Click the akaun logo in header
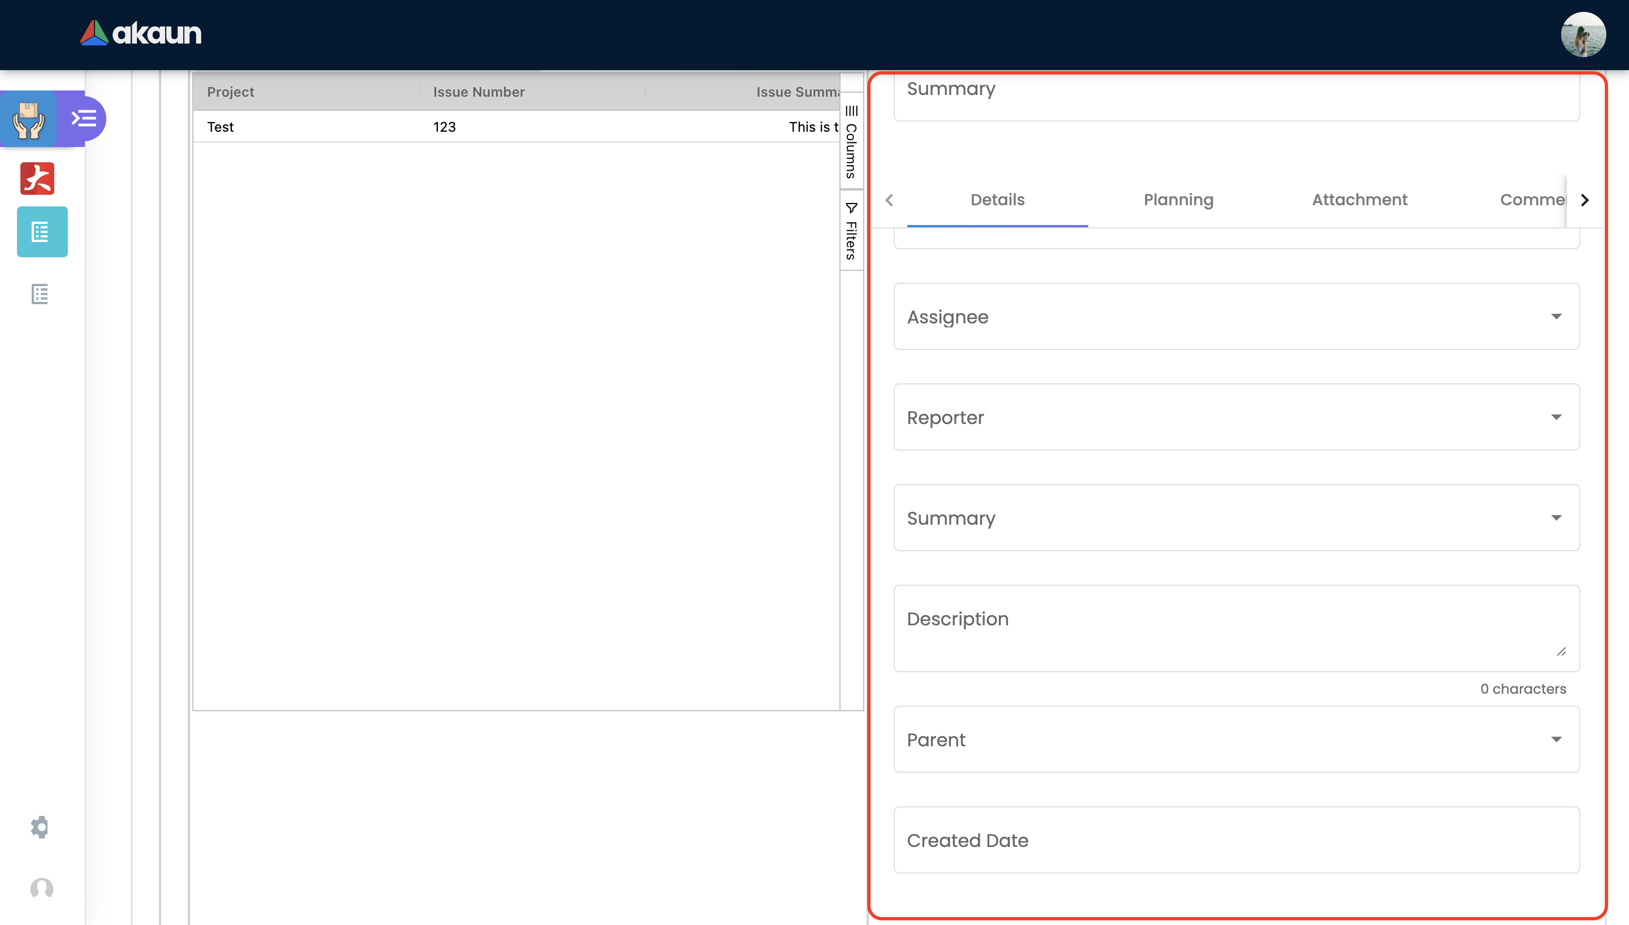The image size is (1629, 925). coord(140,33)
